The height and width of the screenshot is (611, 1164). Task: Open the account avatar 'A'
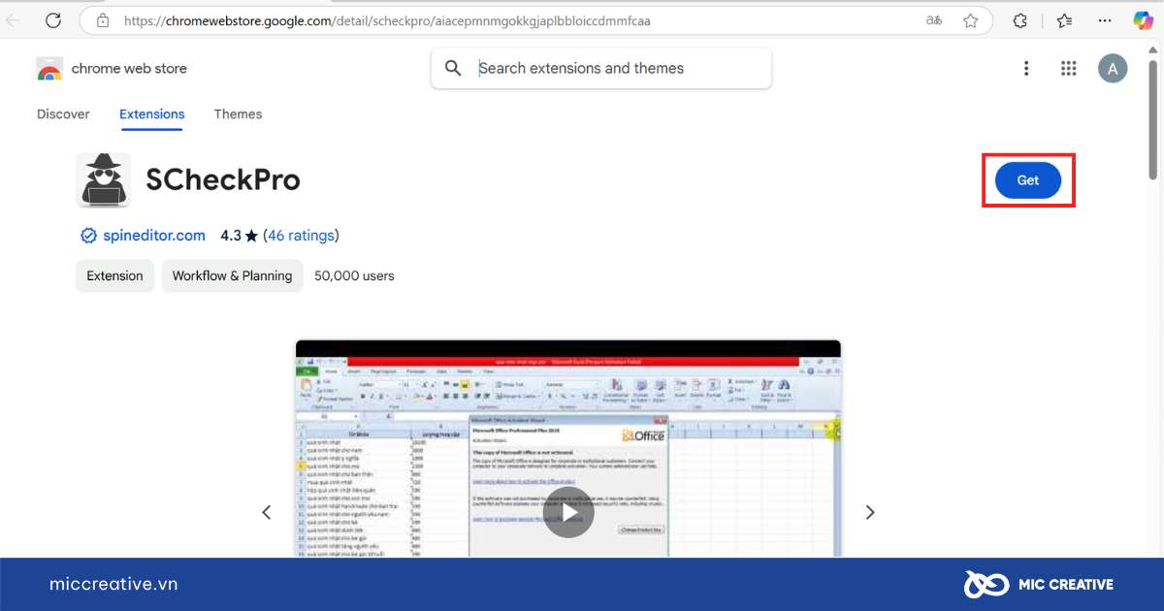point(1113,68)
